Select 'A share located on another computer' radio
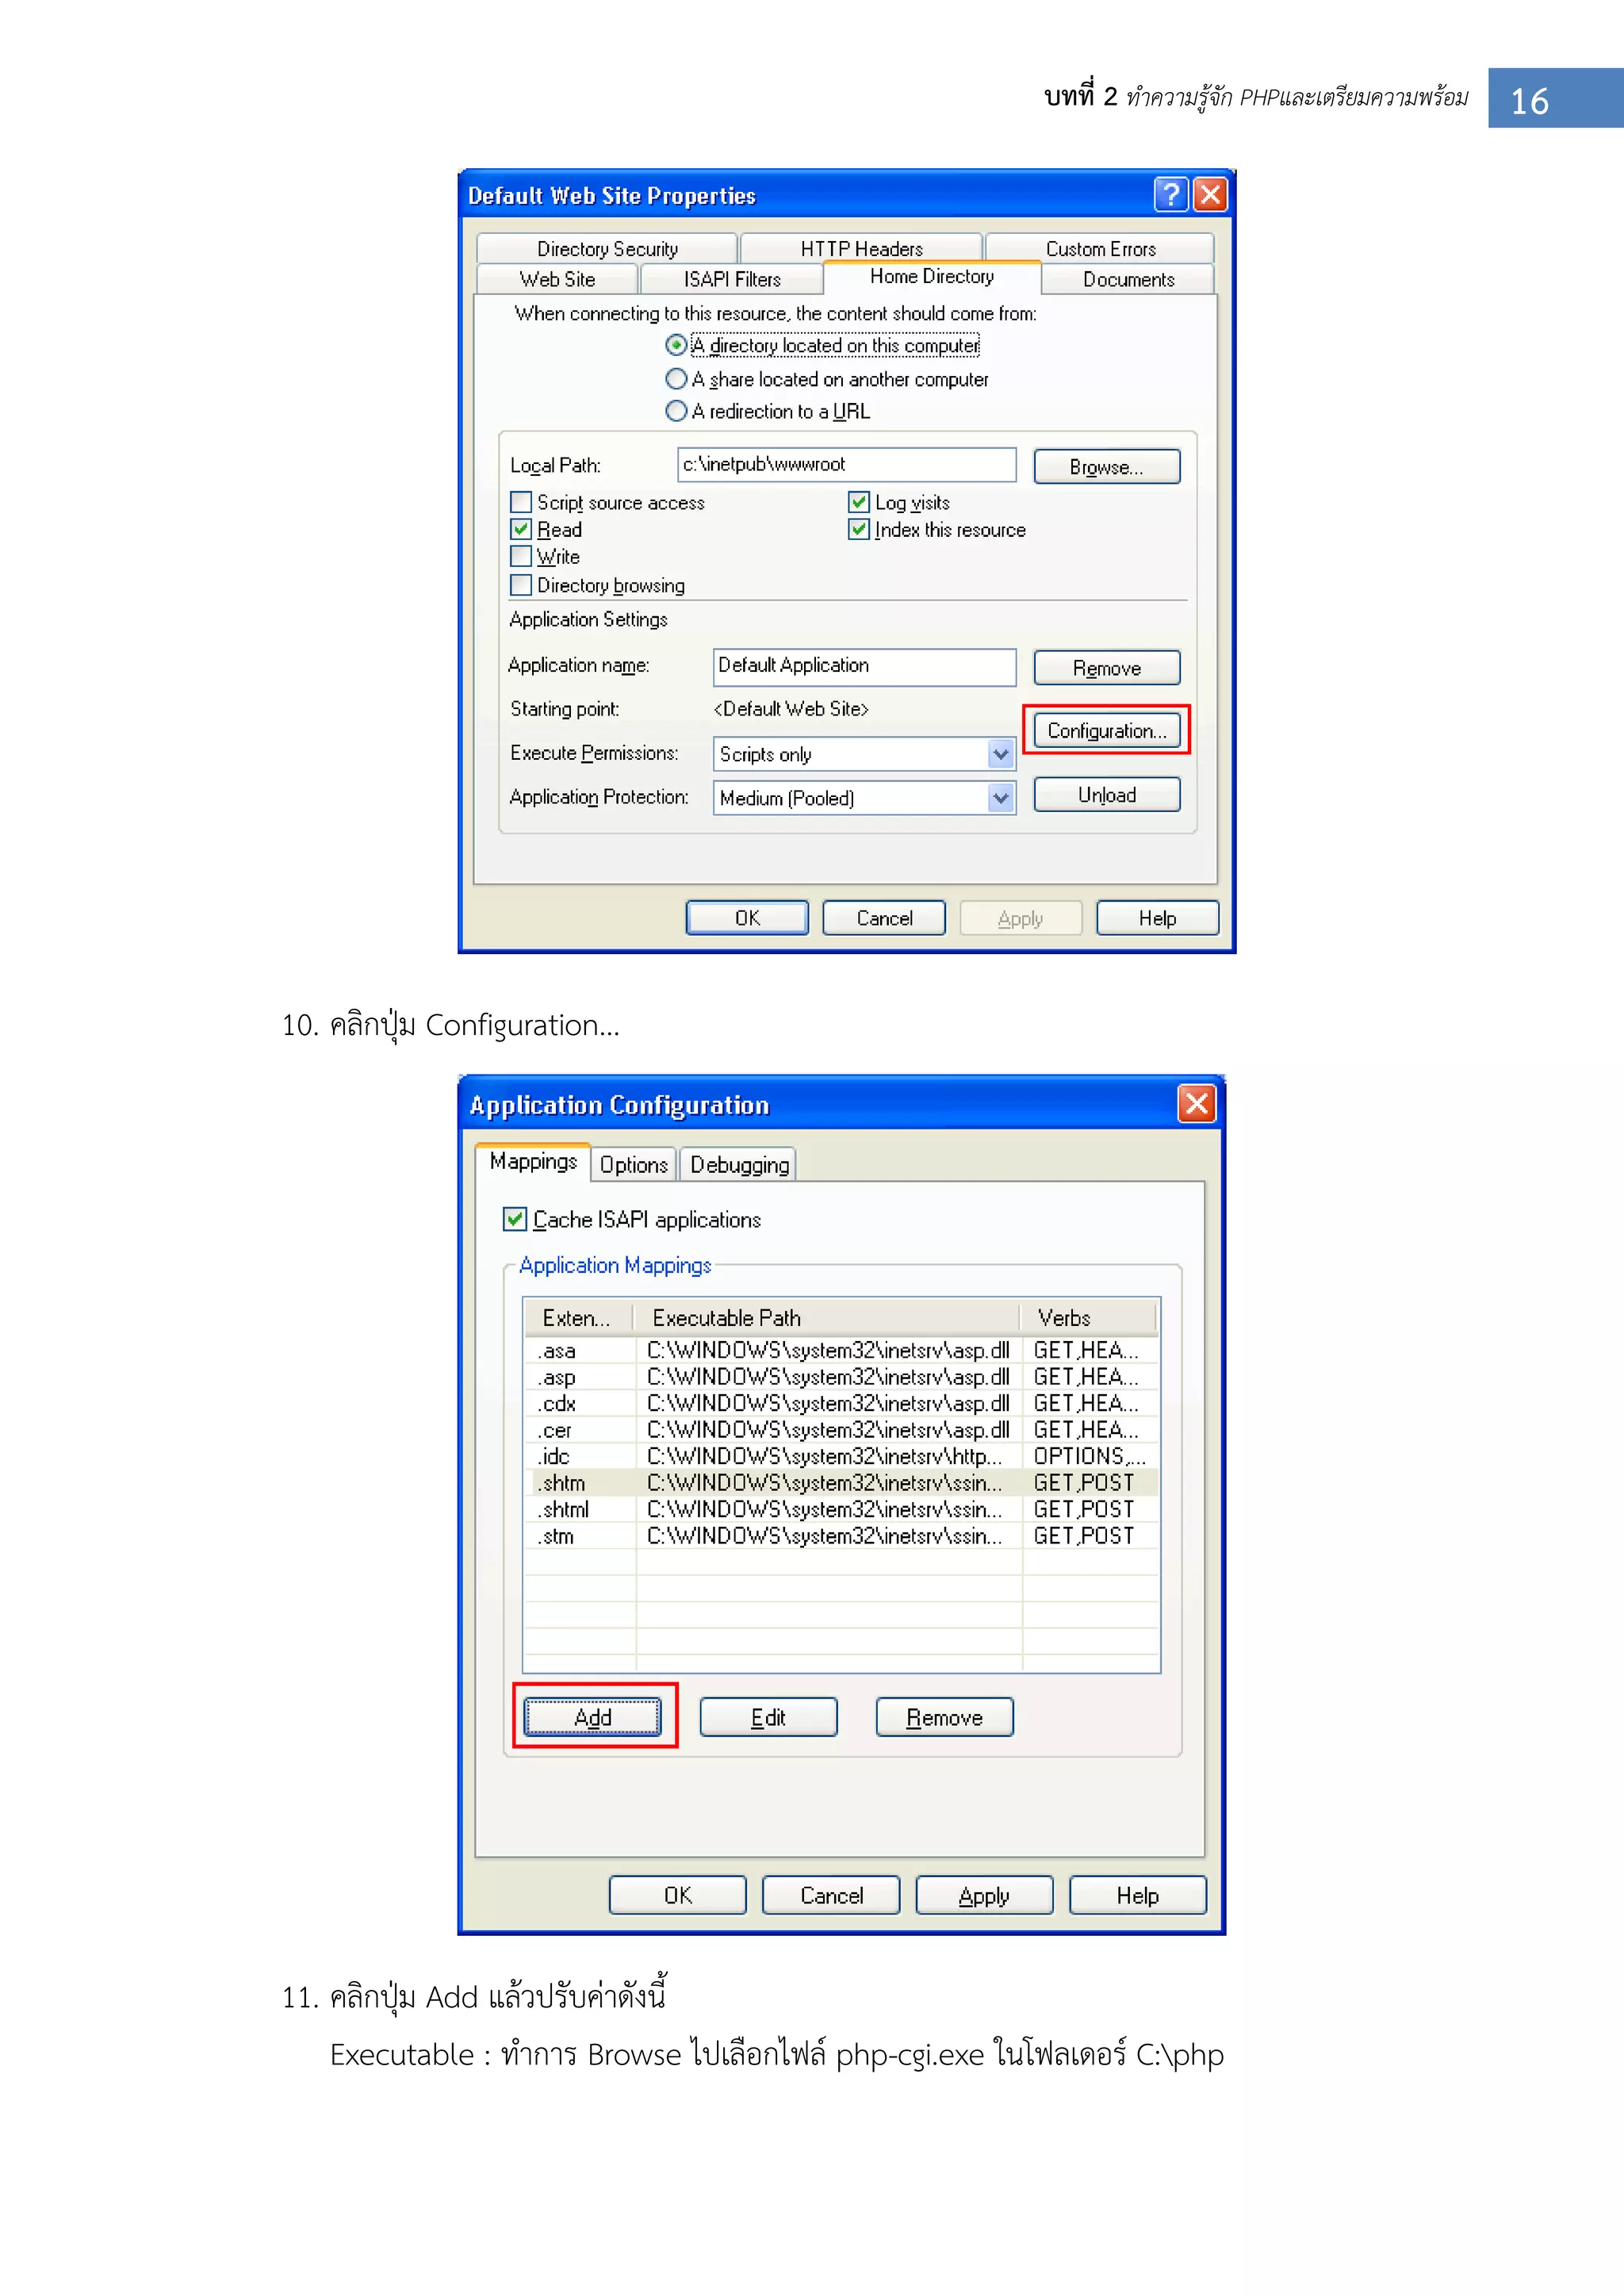This screenshot has height=2296, width=1624. [676, 379]
